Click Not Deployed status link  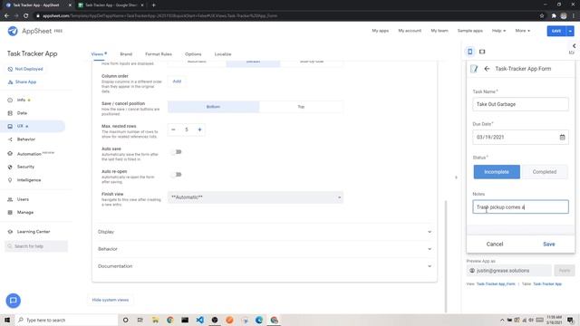point(29,69)
